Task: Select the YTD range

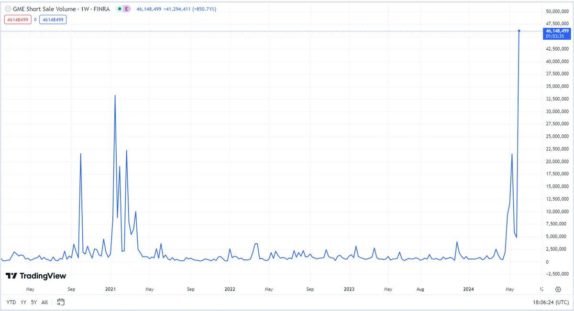Action: 11,302
